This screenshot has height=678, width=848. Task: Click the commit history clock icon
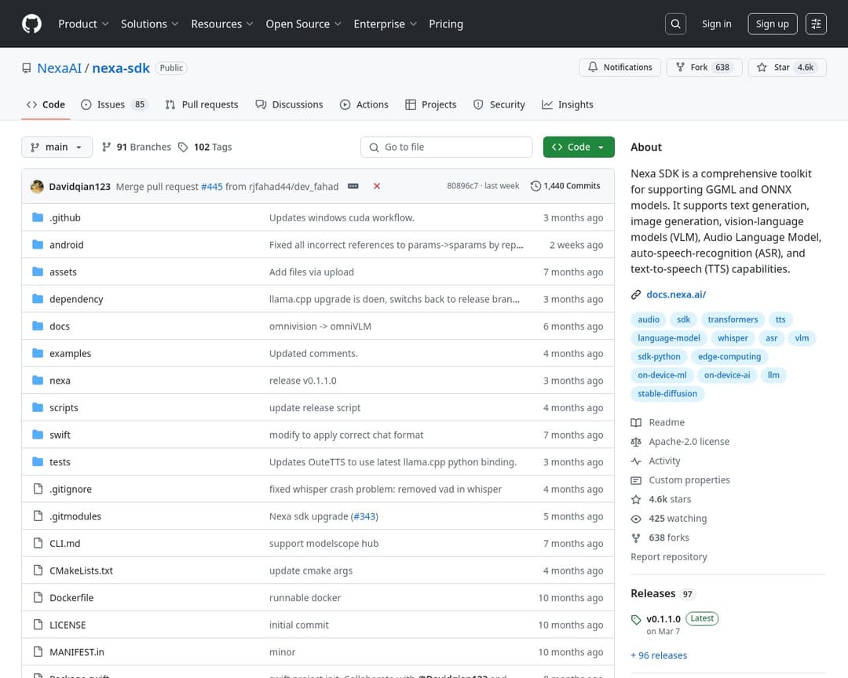click(x=535, y=186)
